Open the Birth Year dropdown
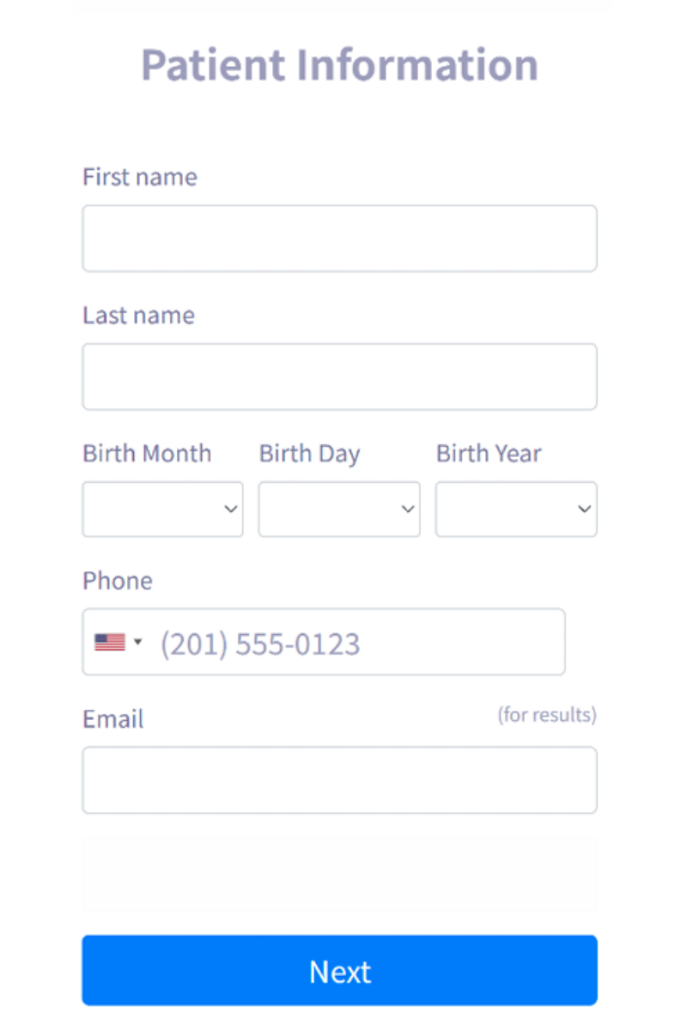 coord(516,509)
